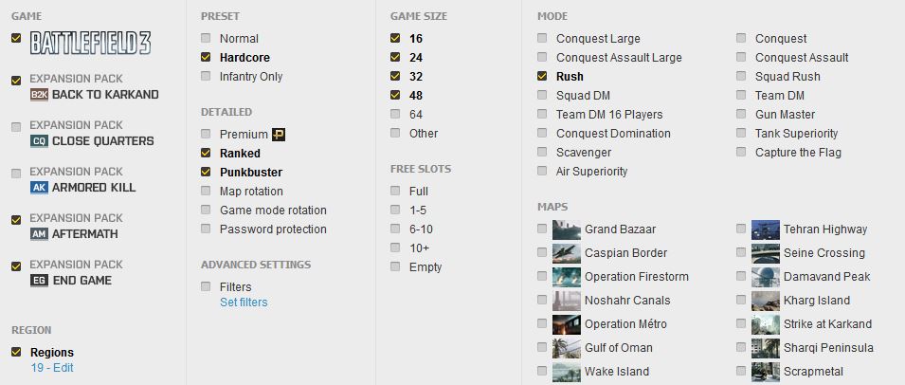Image resolution: width=905 pixels, height=385 pixels.
Task: Tick the Empty free slots option
Action: click(x=395, y=266)
